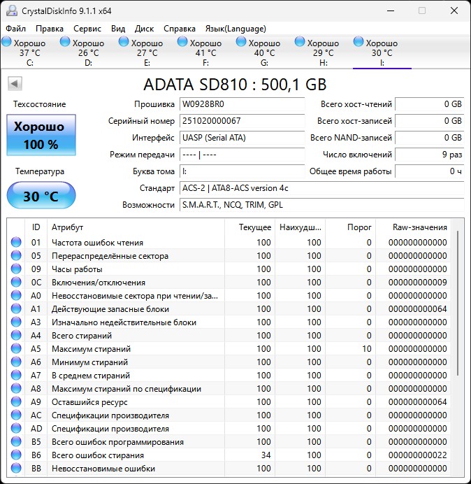Click status orb for attribute 09 row
Image resolution: width=471 pixels, height=484 pixels.
click(x=16, y=269)
